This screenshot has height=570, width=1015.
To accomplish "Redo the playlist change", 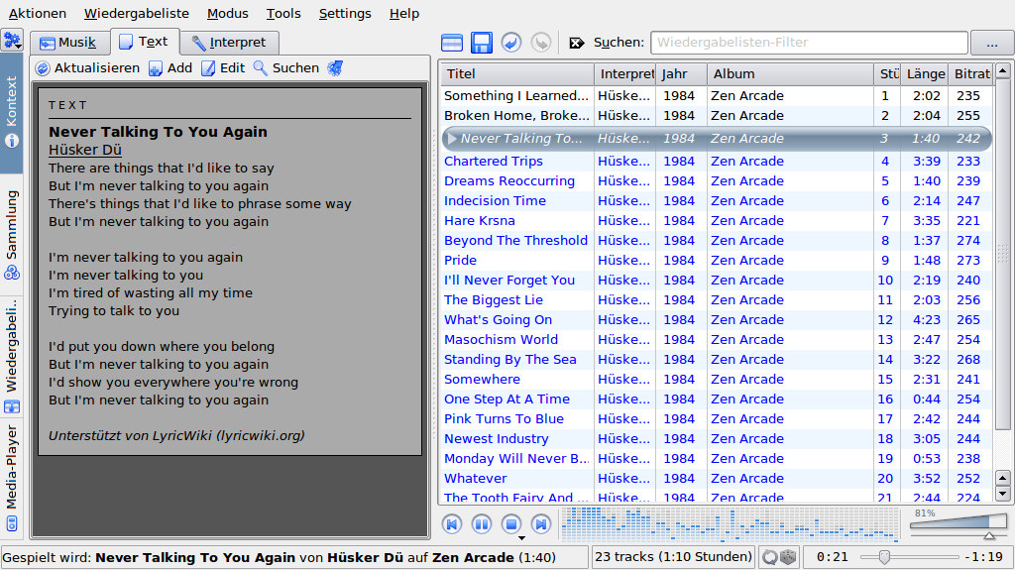I will click(x=540, y=43).
